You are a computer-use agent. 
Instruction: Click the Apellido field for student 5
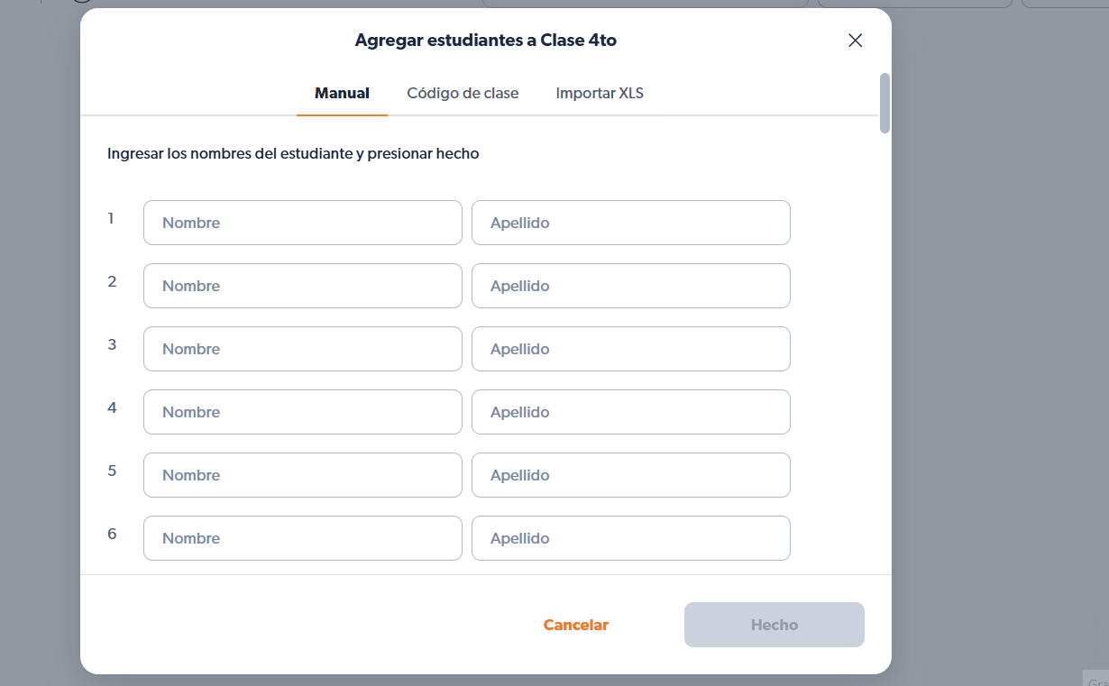click(x=630, y=475)
